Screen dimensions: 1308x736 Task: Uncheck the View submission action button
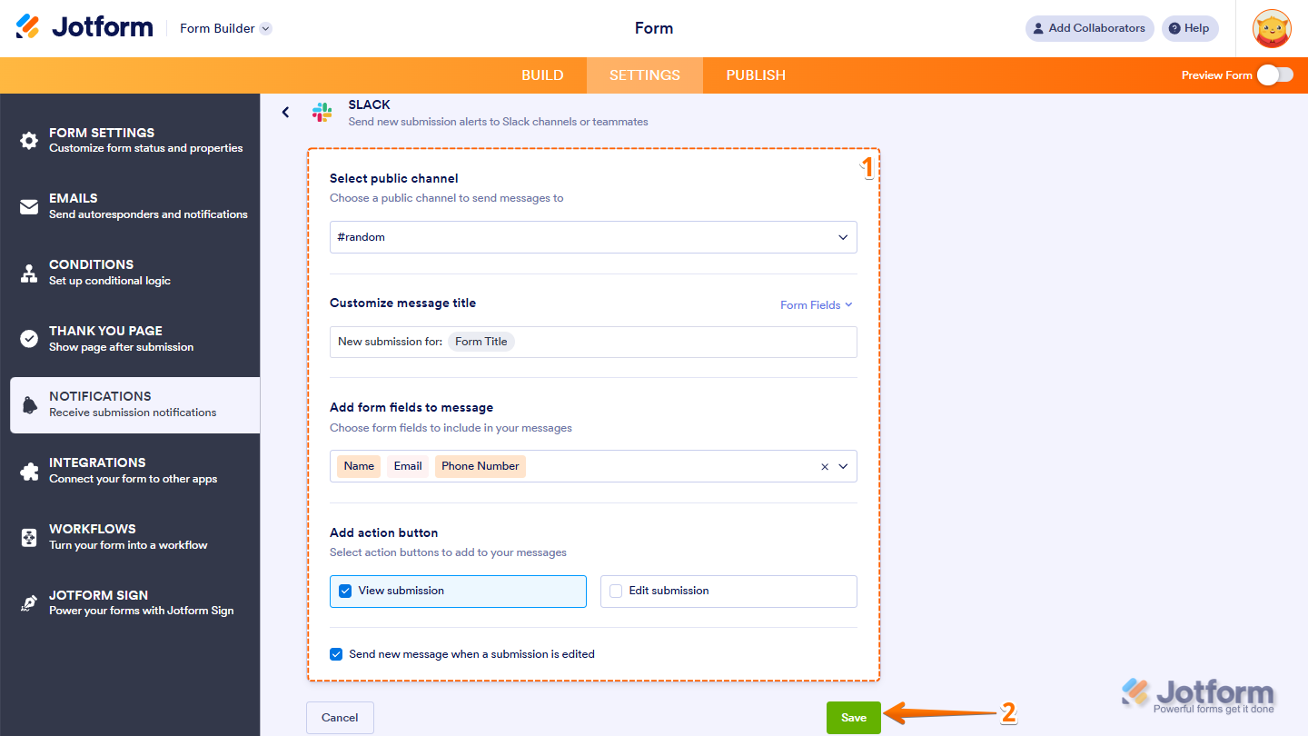point(344,591)
